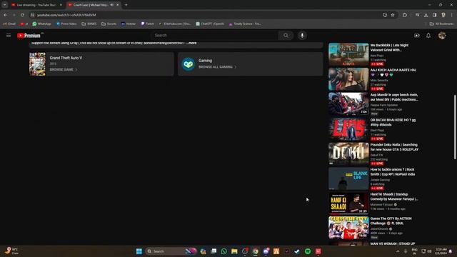The image size is (457, 257).
Task: Go back using browser back arrow
Action: coord(5,15)
